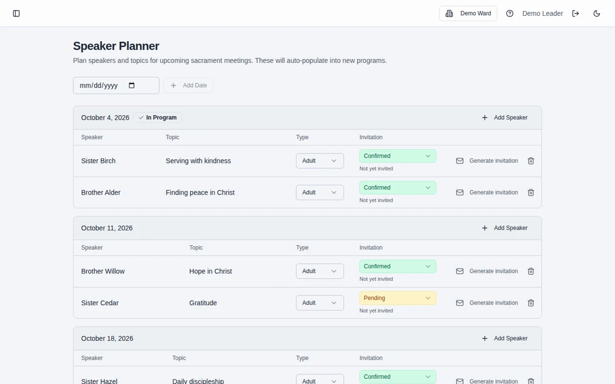This screenshot has width=615, height=384.
Task: Add Speaker for October 18, 2026
Action: [505, 338]
